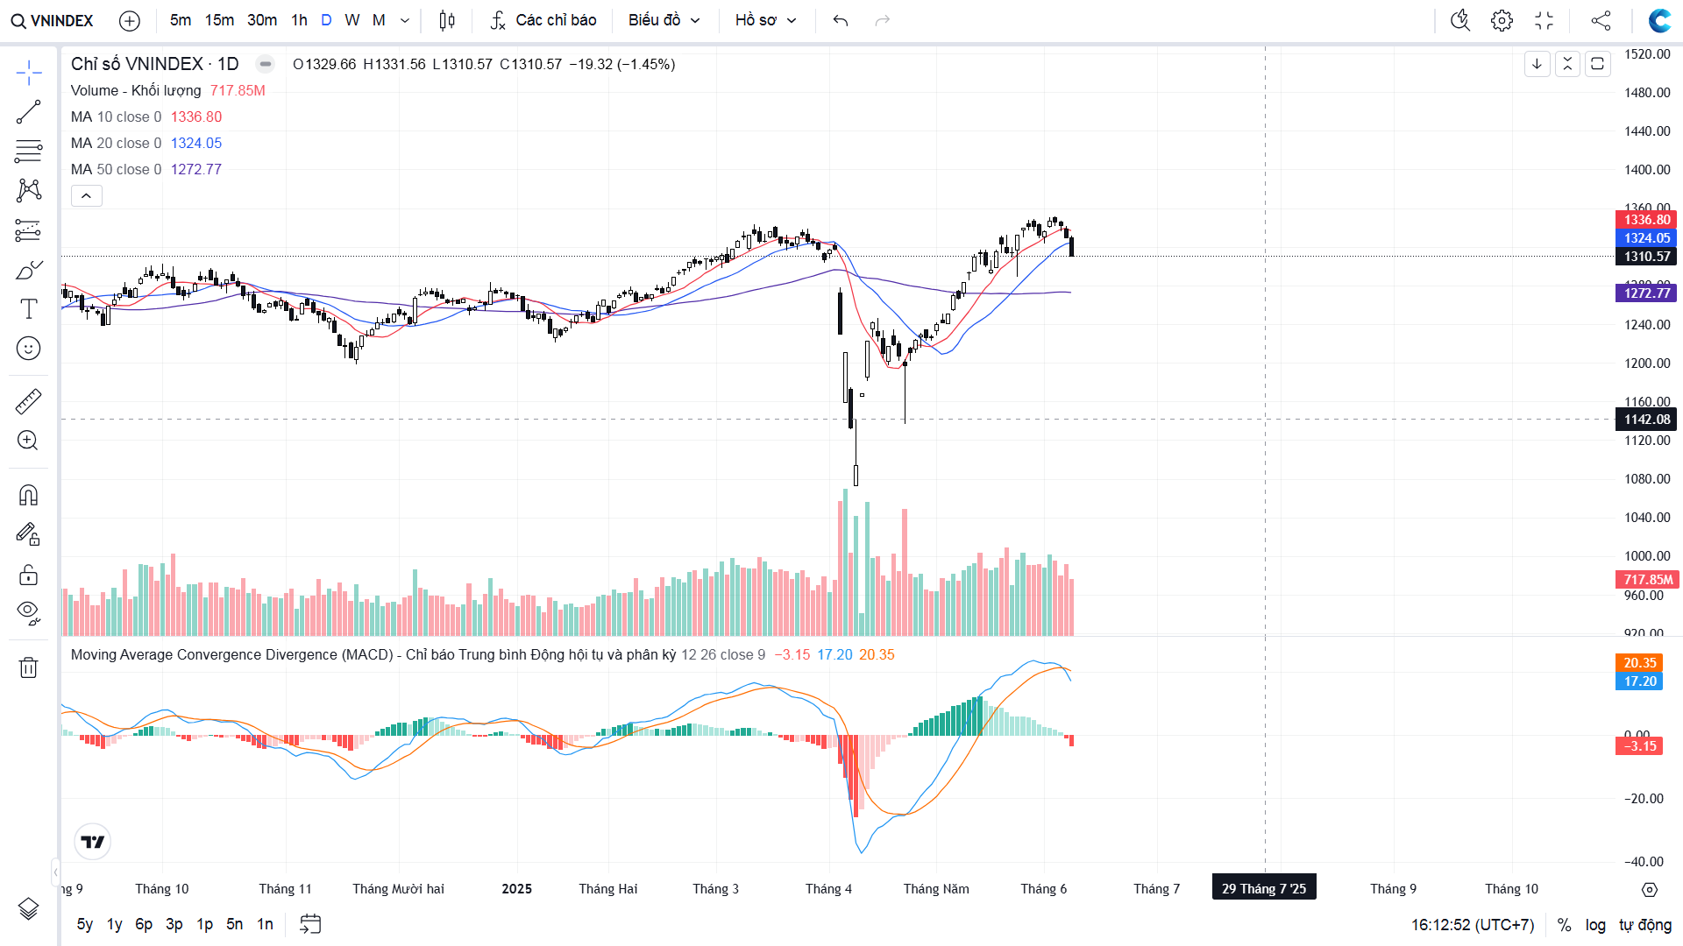
Task: Click the MA 10 red value label
Action: 196,116
